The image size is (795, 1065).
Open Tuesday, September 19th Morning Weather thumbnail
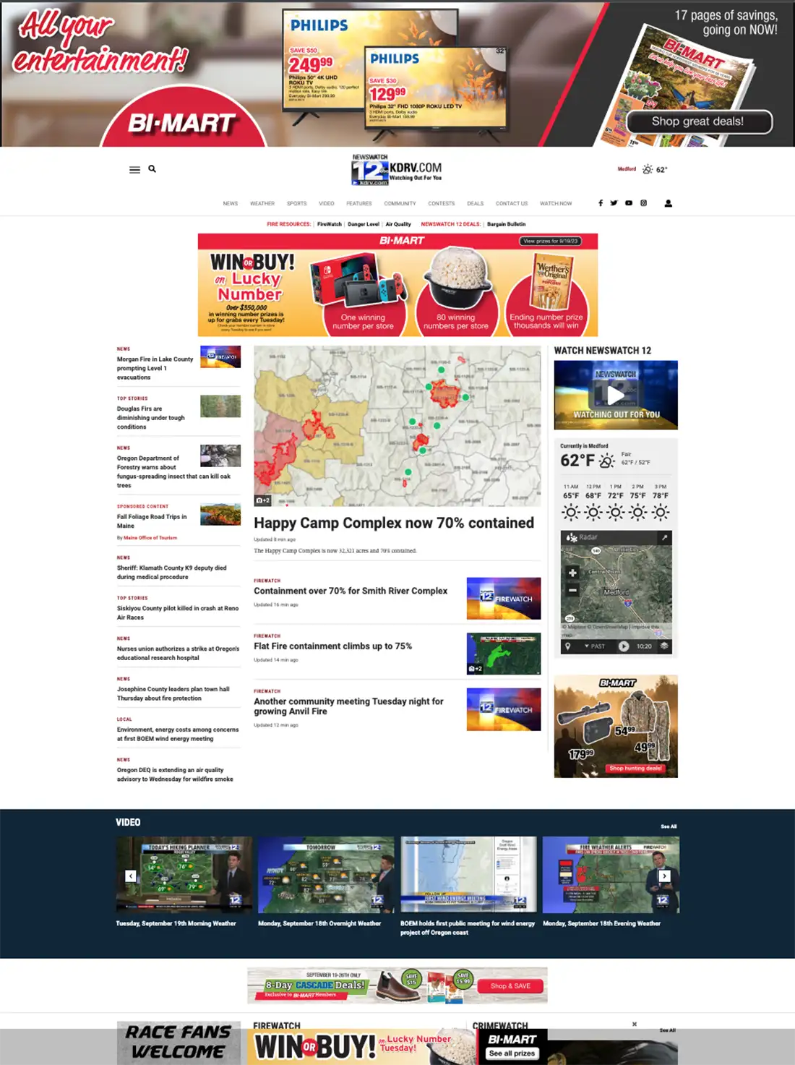pyautogui.click(x=184, y=875)
